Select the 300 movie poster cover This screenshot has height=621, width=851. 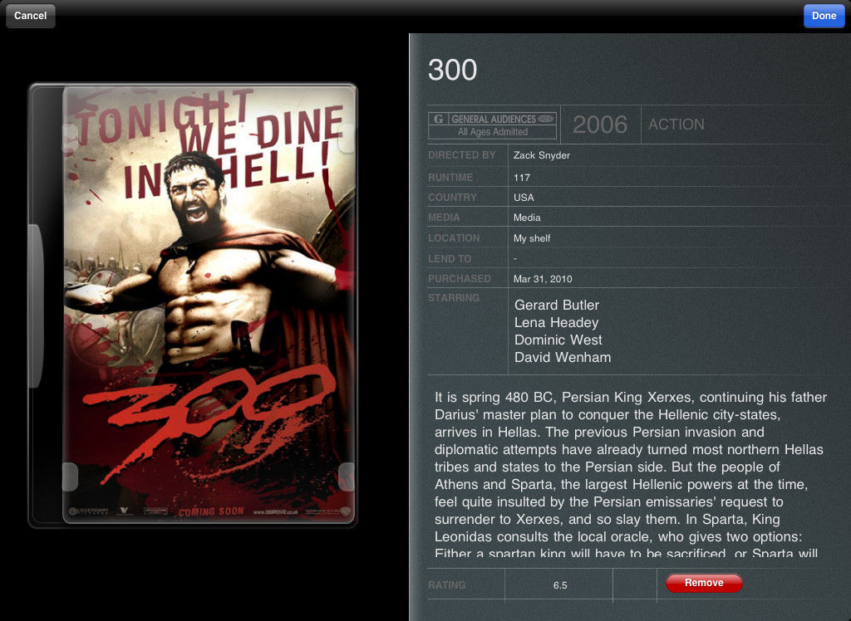[209, 305]
